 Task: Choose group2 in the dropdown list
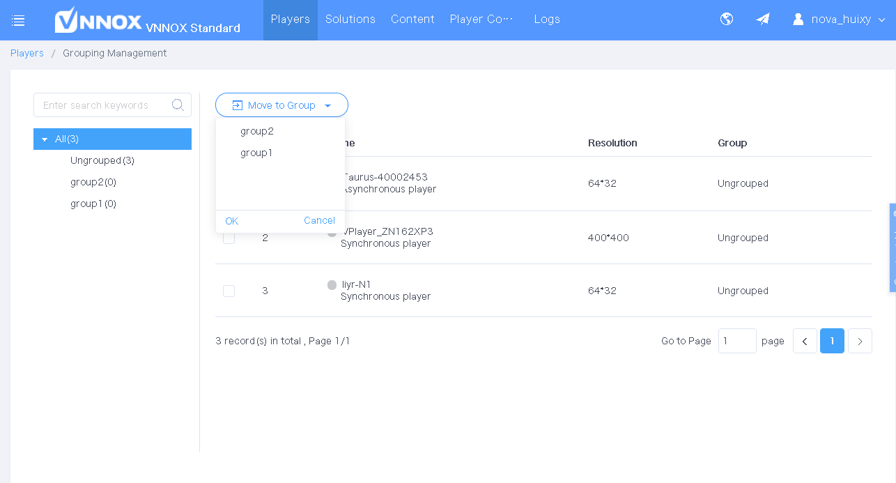(x=257, y=131)
